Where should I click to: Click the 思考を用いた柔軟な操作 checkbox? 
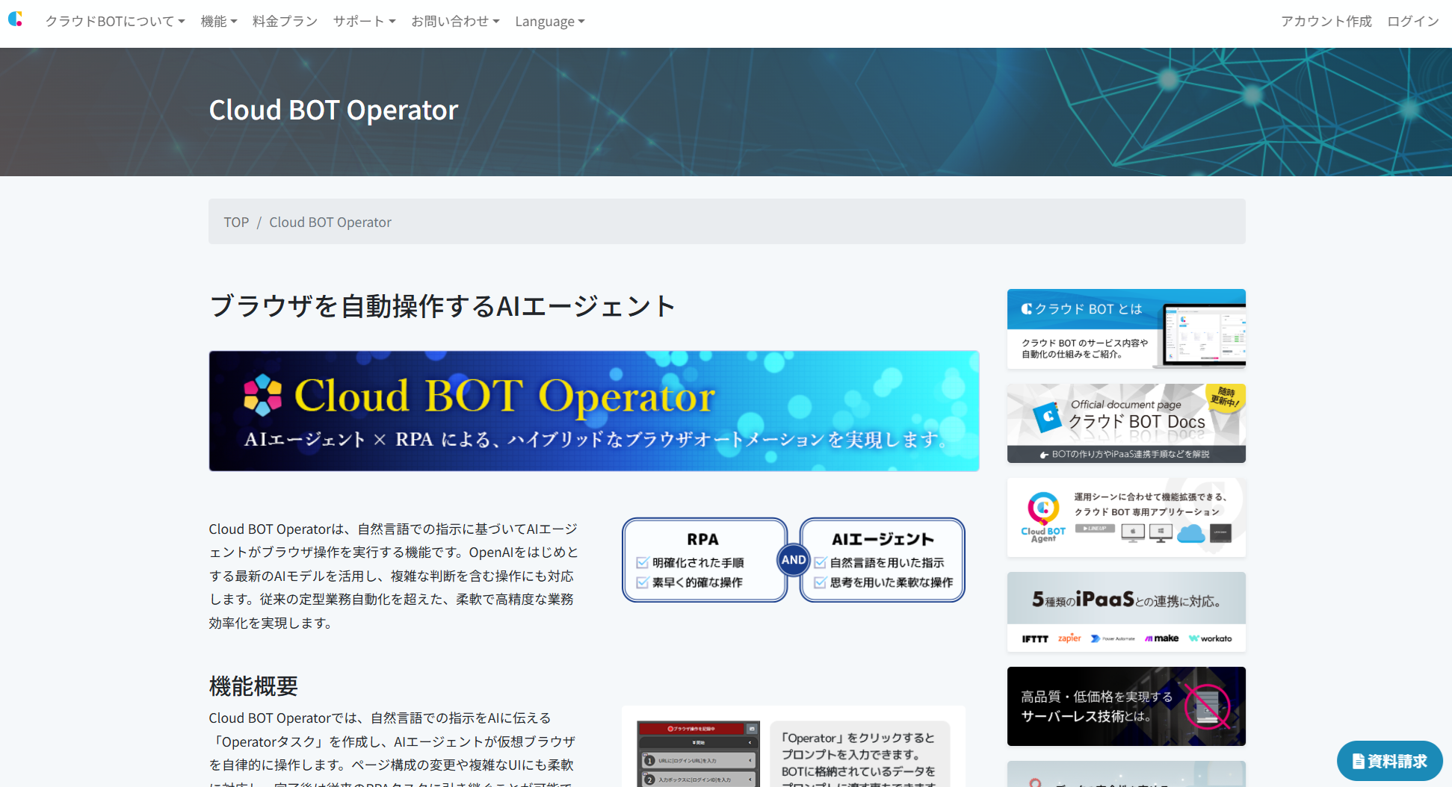[820, 582]
